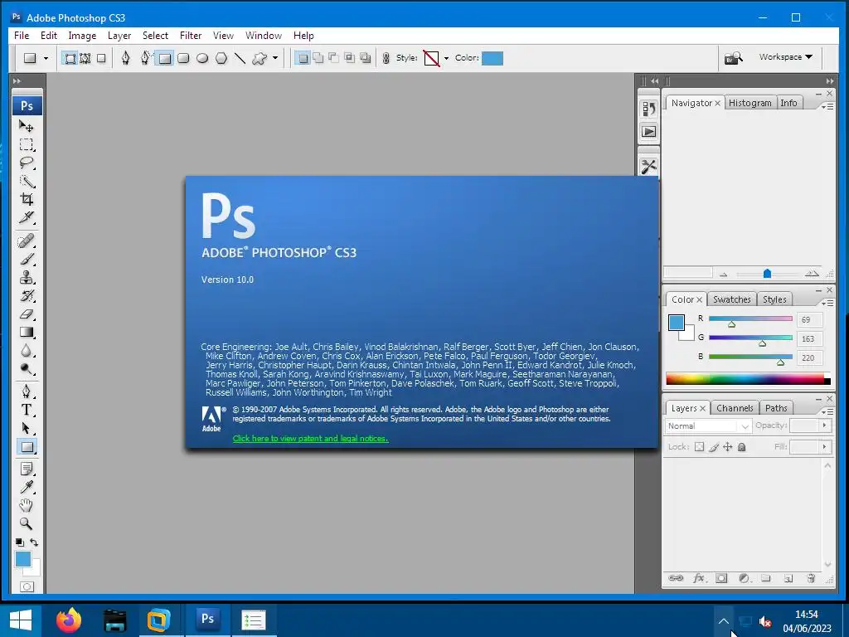Toggle Quick Mask mode
Image resolution: width=849 pixels, height=637 pixels.
pyautogui.click(x=27, y=586)
